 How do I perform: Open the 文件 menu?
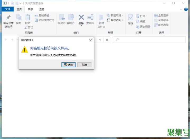pos(8,9)
